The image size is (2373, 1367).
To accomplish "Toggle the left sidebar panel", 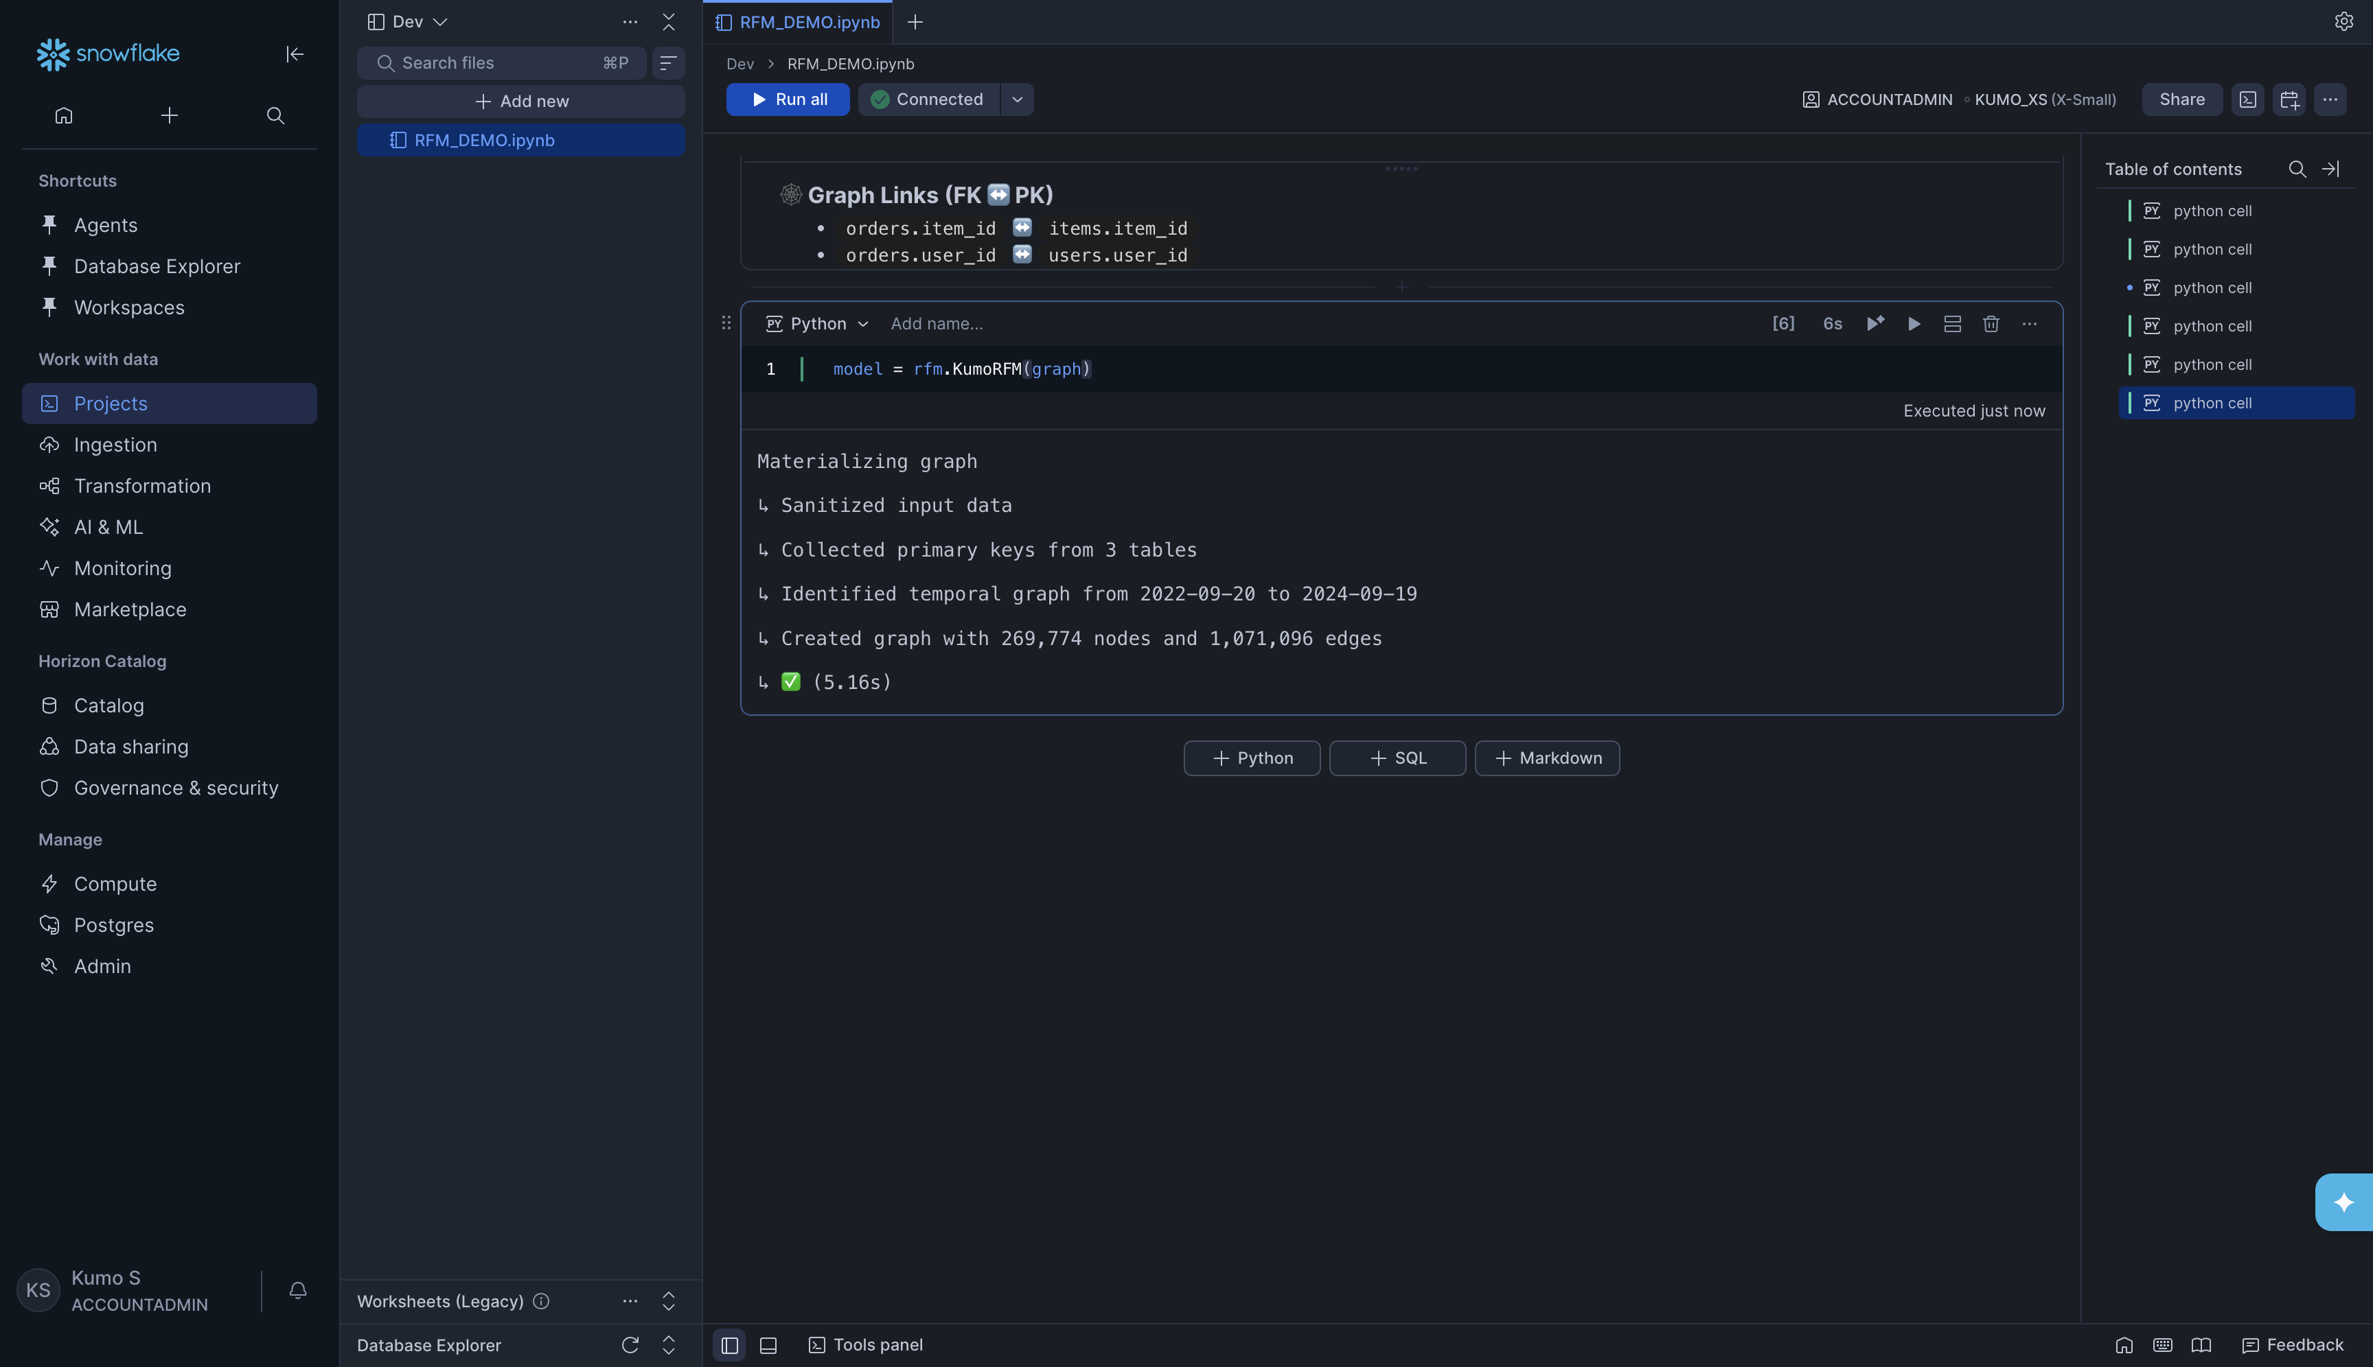I will pyautogui.click(x=729, y=1344).
